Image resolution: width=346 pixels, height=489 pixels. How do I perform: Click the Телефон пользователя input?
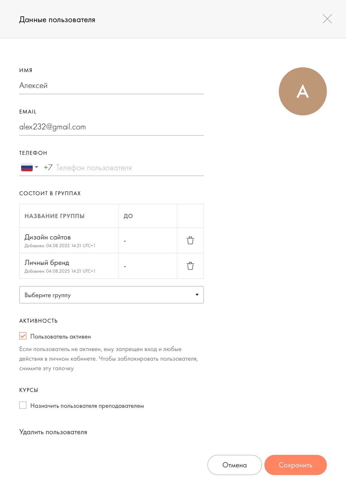(128, 168)
